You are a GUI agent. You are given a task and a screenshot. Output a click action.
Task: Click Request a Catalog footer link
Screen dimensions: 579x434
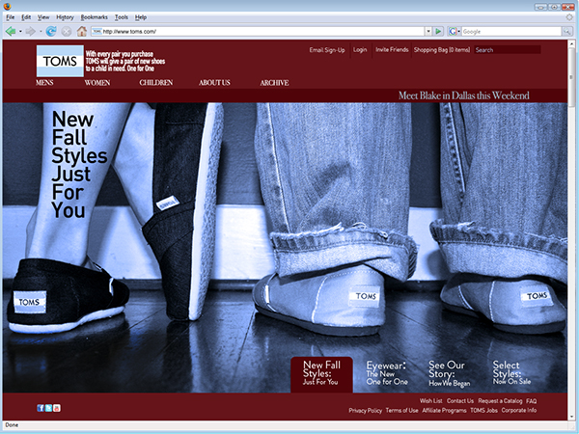[500, 401]
